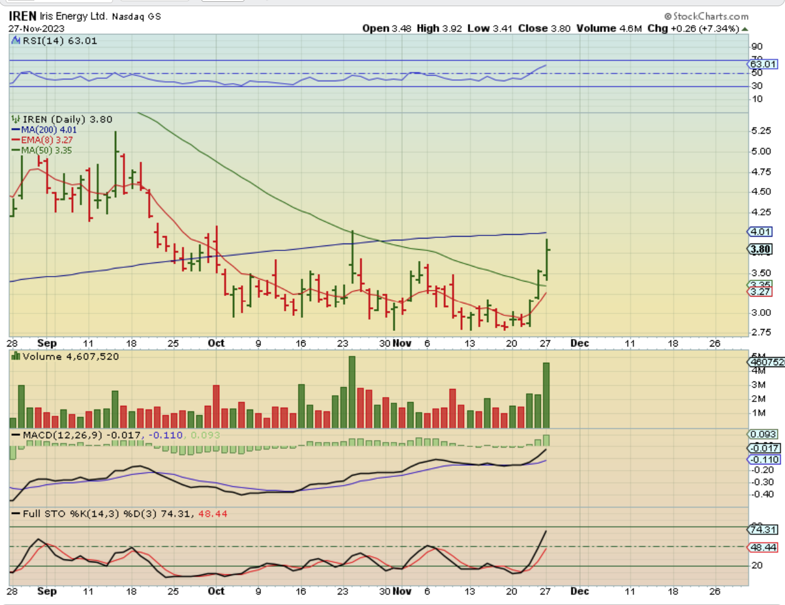Image resolution: width=785 pixels, height=605 pixels.
Task: Click the Nasdaq GS exchange label
Action: [x=136, y=17]
